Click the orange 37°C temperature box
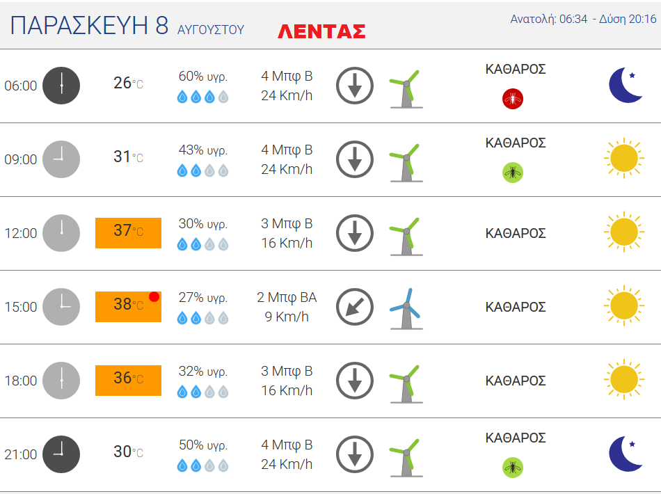661x494 pixels. [x=128, y=233]
